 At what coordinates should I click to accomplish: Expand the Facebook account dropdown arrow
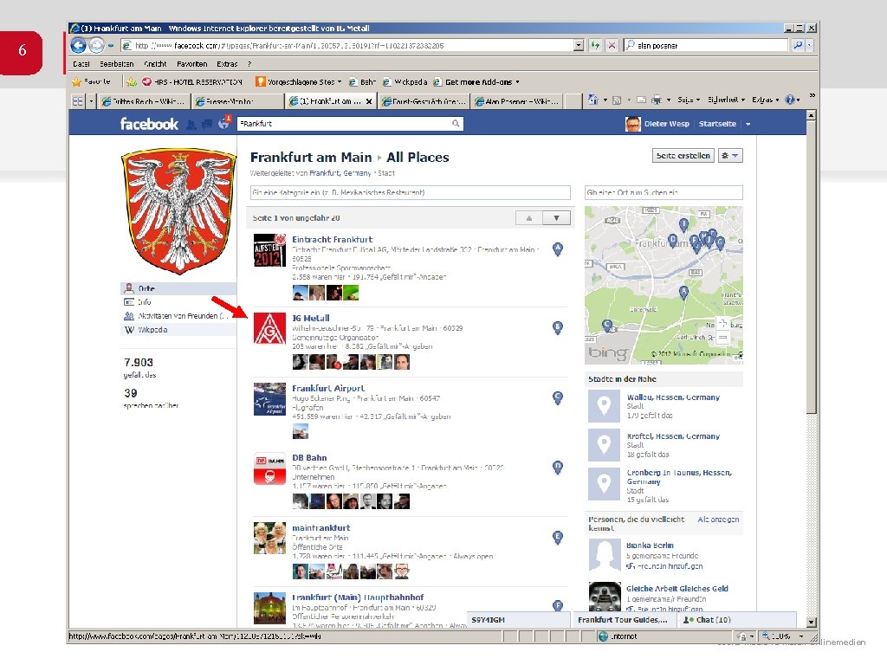pyautogui.click(x=748, y=124)
